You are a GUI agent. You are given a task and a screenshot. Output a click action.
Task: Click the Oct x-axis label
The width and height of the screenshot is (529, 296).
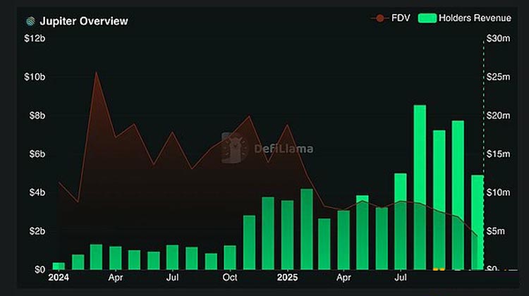[x=230, y=278]
